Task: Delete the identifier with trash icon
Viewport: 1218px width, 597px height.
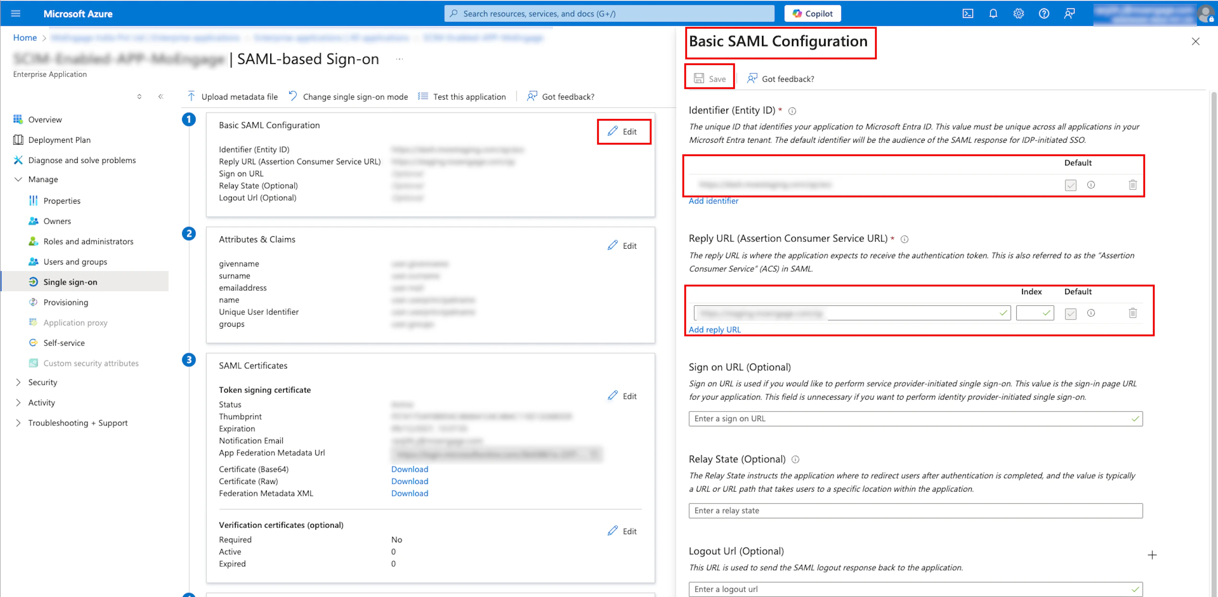Action: [x=1132, y=185]
